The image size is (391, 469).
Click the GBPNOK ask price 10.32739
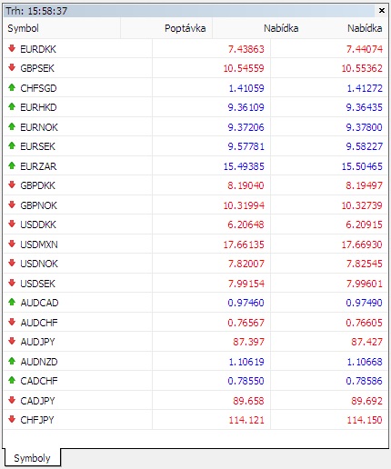tap(362, 205)
